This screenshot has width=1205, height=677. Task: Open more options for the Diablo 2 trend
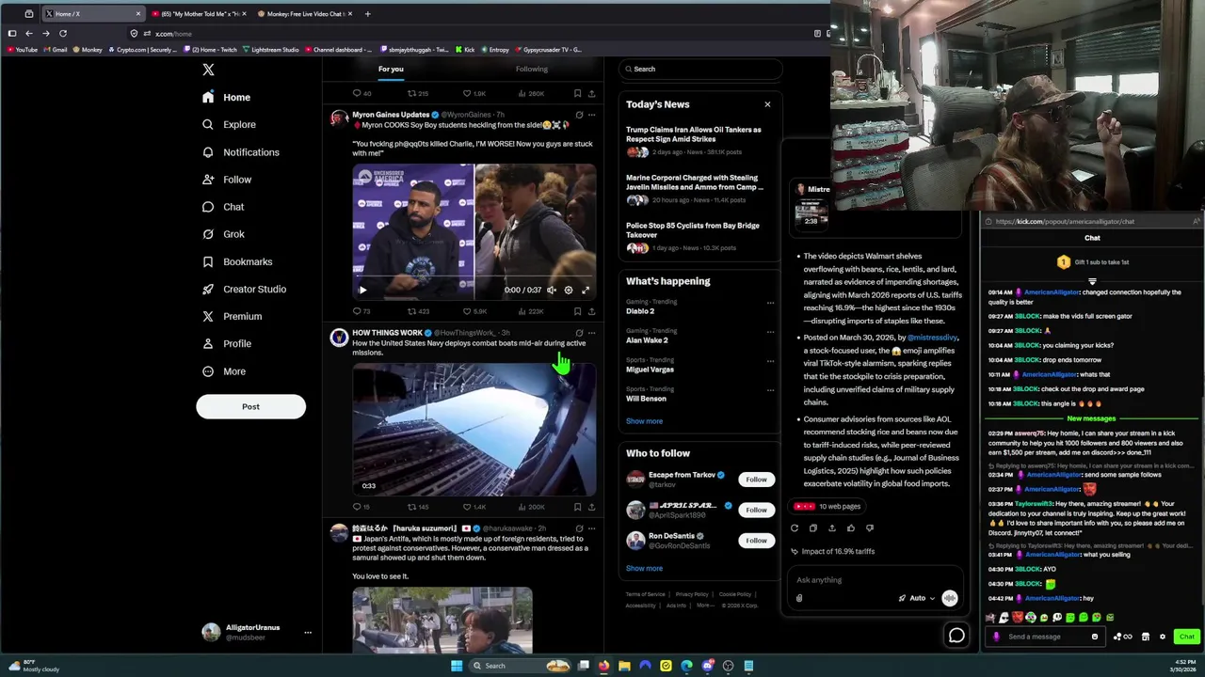coord(770,303)
